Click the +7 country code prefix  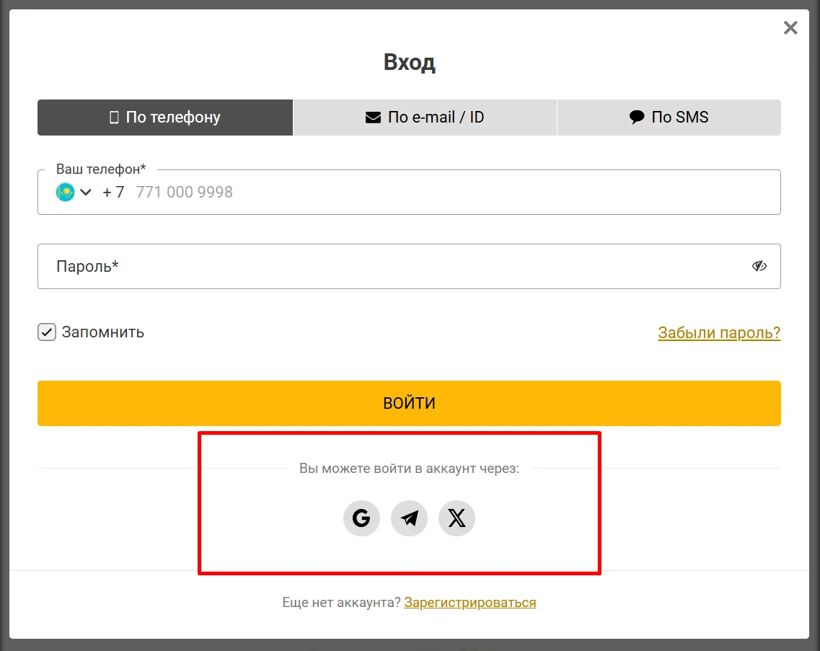(113, 192)
